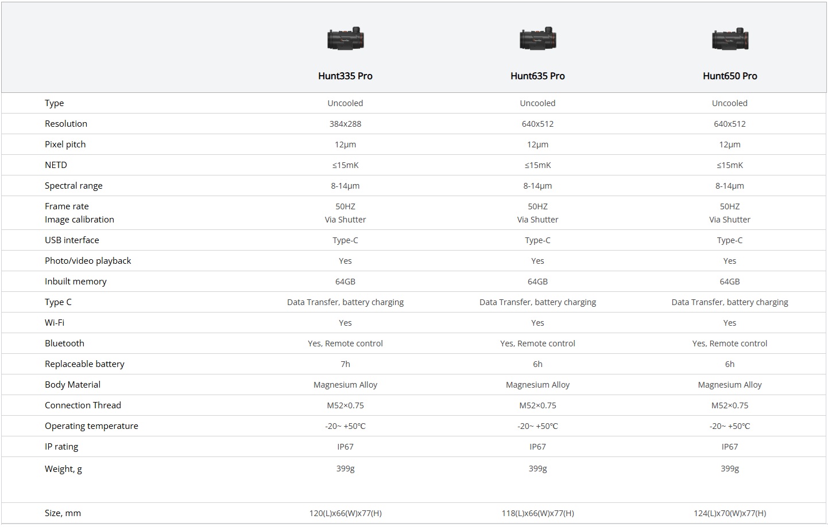Click the Resolution row label
The image size is (828, 527).
[x=66, y=124]
